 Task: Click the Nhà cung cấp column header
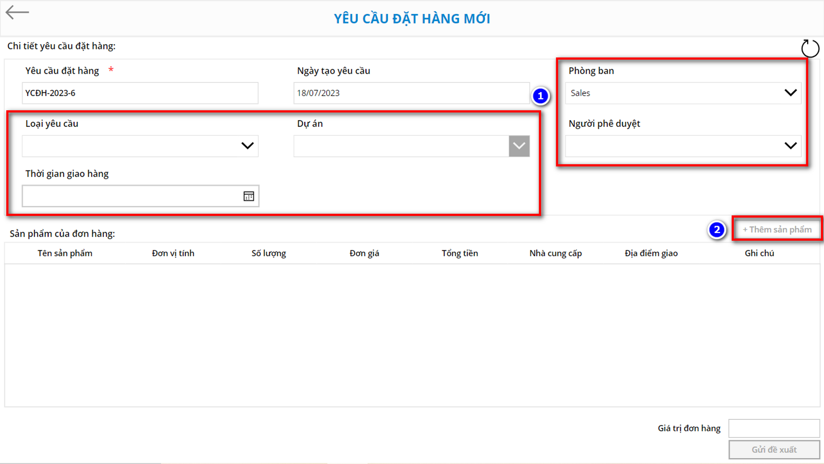coord(555,254)
